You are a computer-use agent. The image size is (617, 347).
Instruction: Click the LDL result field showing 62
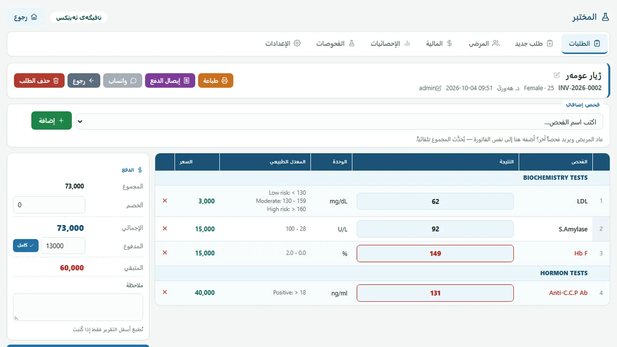435,201
